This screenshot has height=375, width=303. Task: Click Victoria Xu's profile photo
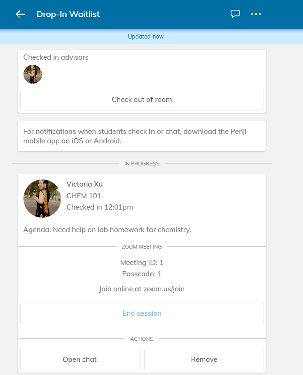[x=42, y=198]
